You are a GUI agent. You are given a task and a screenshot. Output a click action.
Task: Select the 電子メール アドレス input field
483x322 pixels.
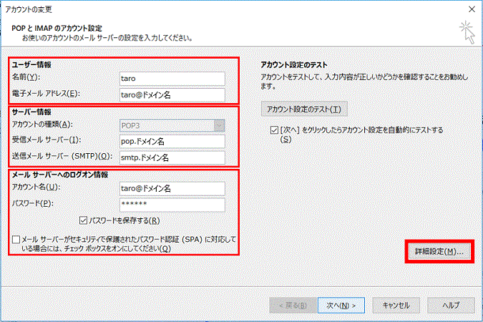172,95
